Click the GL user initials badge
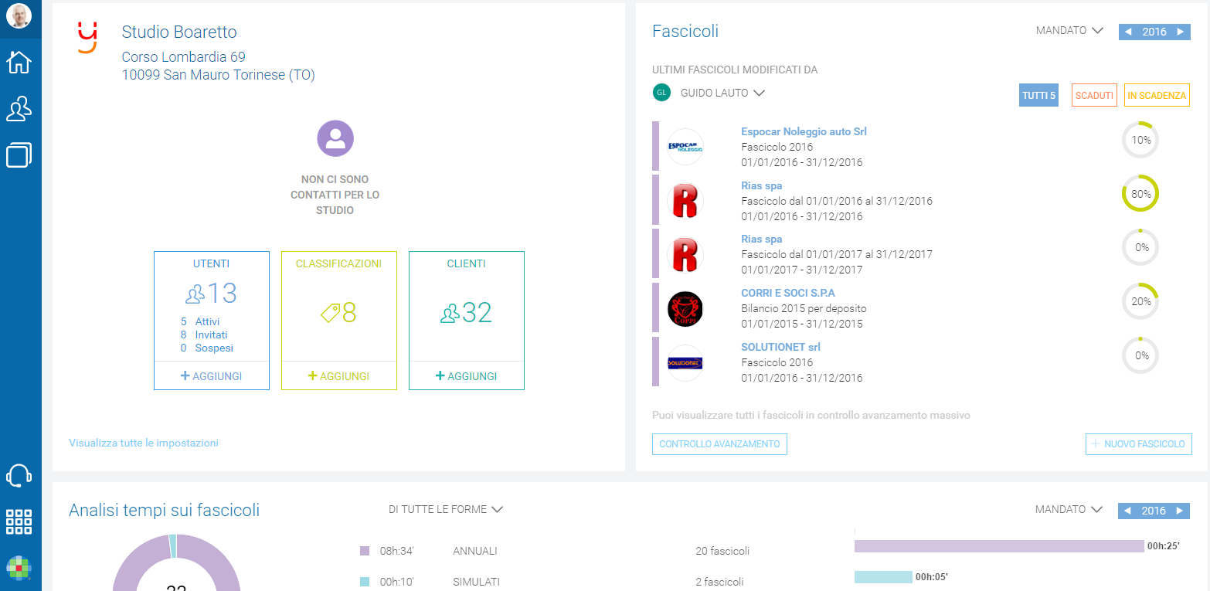Screen dimensions: 1210x591 661,93
